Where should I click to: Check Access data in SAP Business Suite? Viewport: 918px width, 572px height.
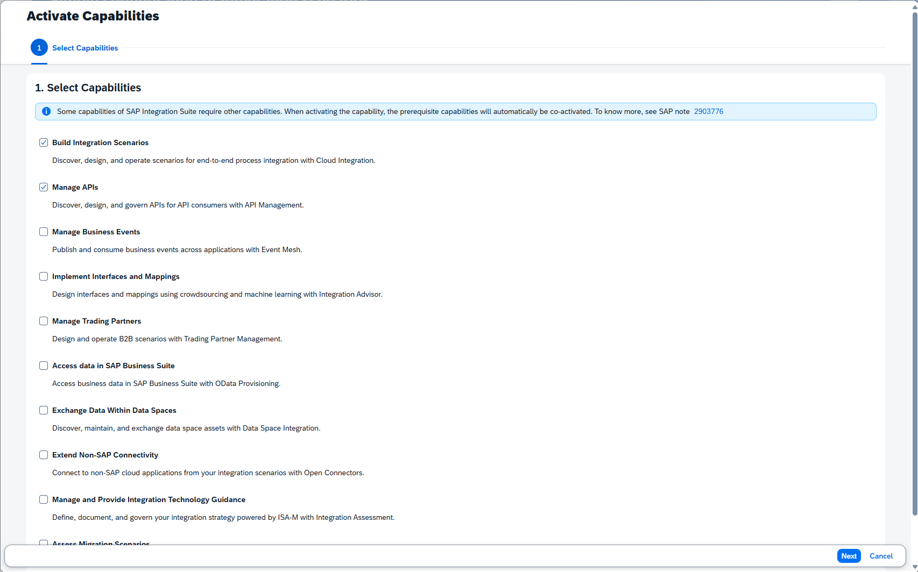coord(44,366)
